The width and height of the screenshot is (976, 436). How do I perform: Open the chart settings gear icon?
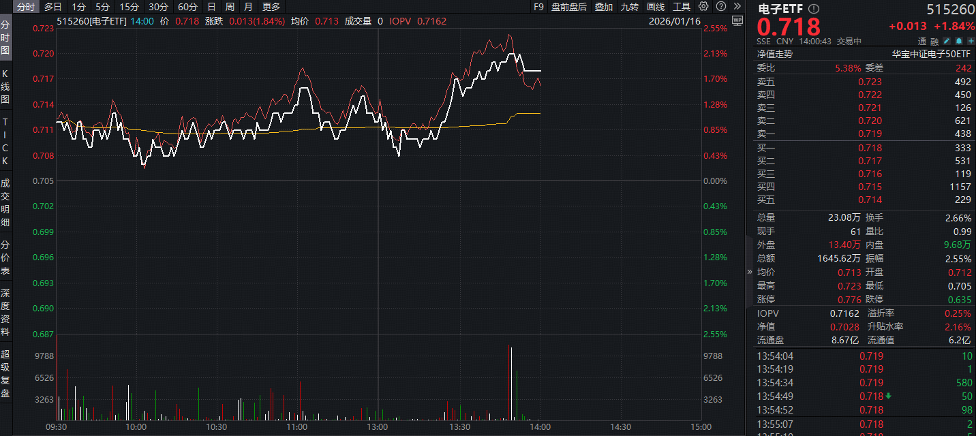(703, 7)
